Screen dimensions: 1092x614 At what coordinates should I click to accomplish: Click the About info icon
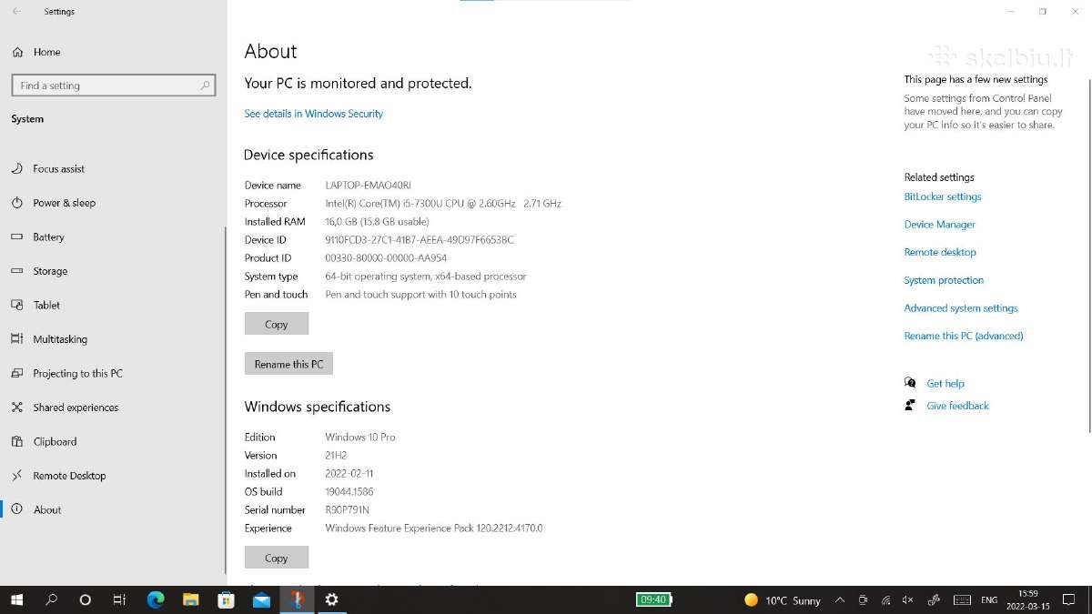[16, 509]
